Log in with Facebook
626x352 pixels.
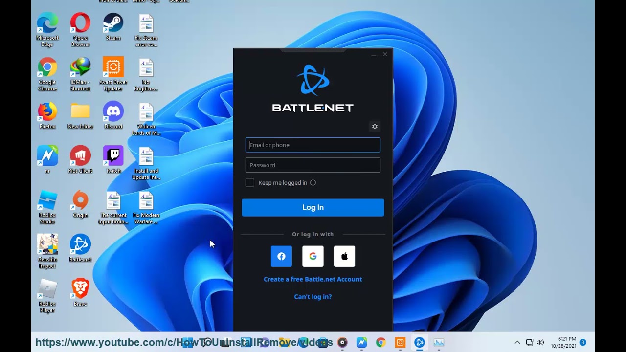tap(281, 256)
